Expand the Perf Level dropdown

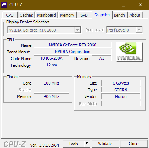[125, 30]
